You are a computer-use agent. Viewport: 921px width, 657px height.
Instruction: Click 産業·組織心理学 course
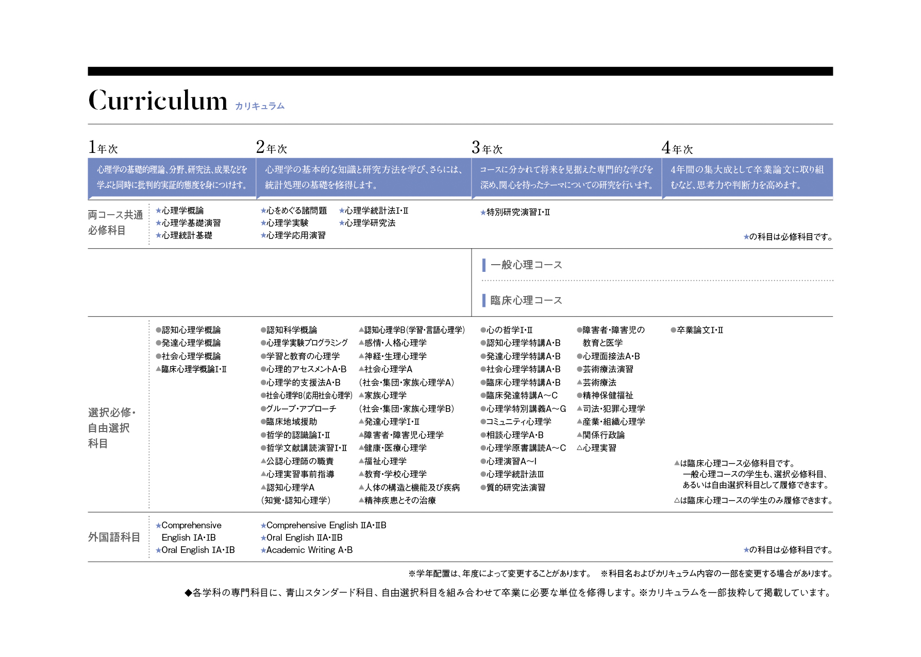tap(611, 422)
